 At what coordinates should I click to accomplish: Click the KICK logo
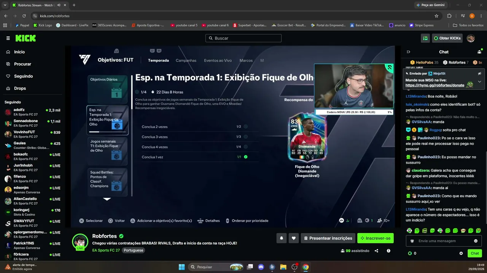[x=25, y=38]
